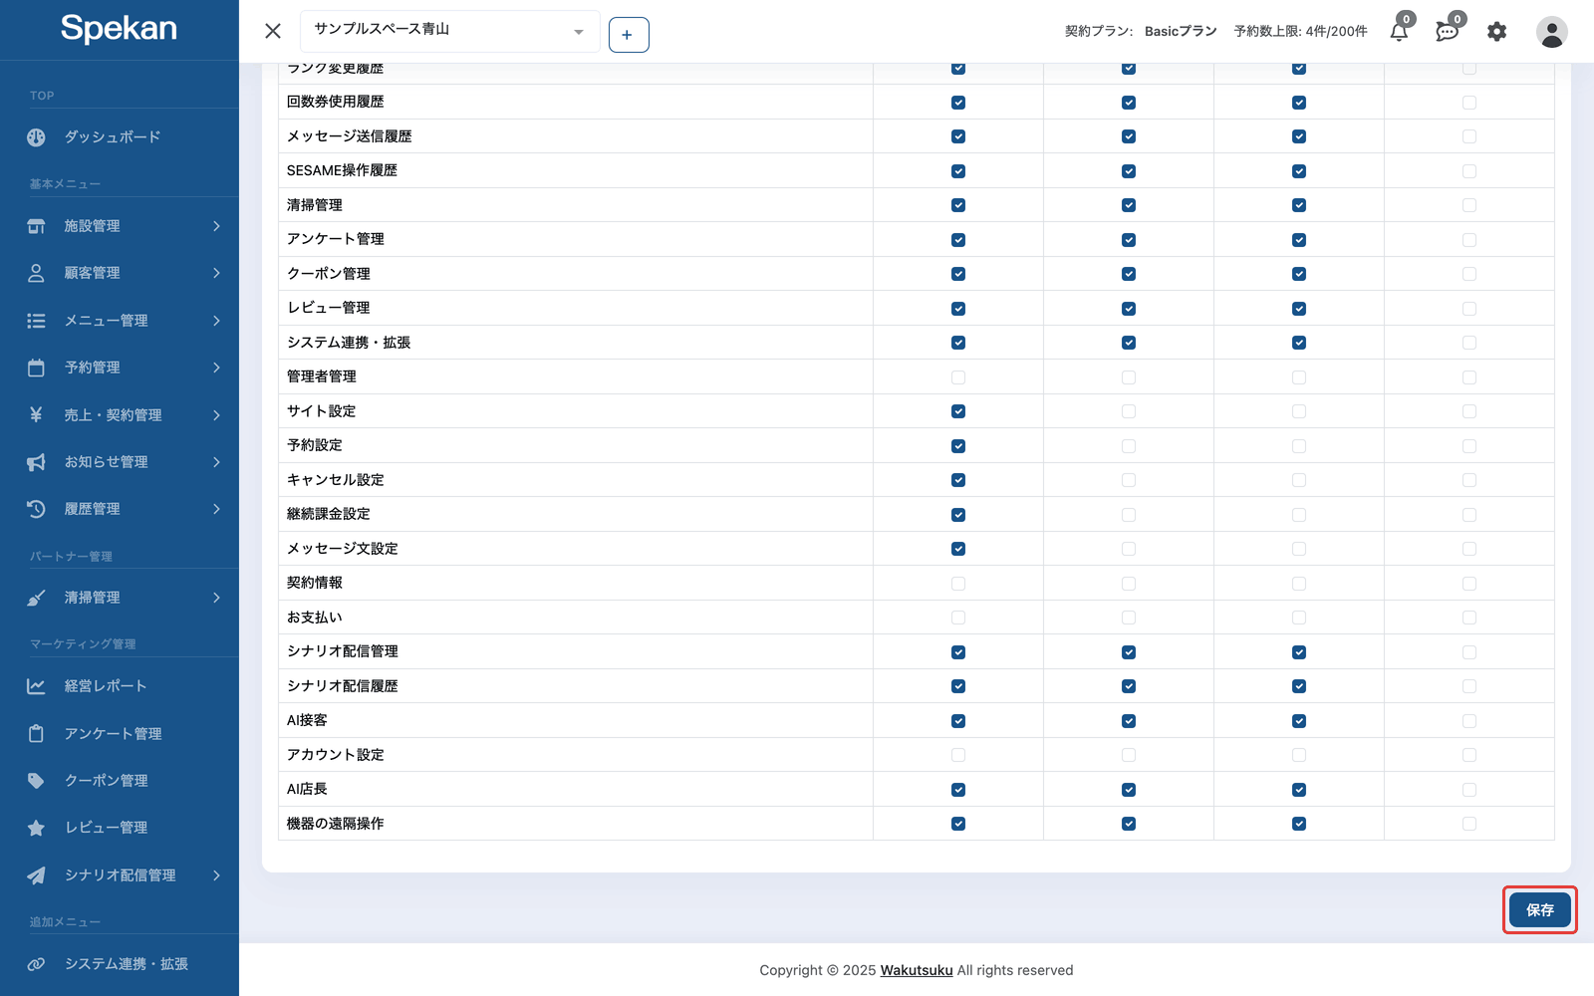Tick first checkbox in 契約情報 row
The width and height of the screenshot is (1594, 996).
coord(958,584)
